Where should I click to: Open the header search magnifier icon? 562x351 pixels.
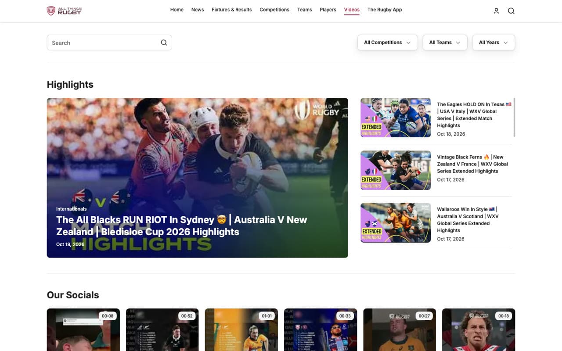(x=511, y=11)
